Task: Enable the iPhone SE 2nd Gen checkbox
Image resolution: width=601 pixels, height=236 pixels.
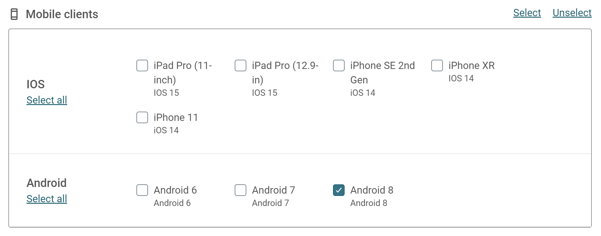Action: pyautogui.click(x=339, y=65)
